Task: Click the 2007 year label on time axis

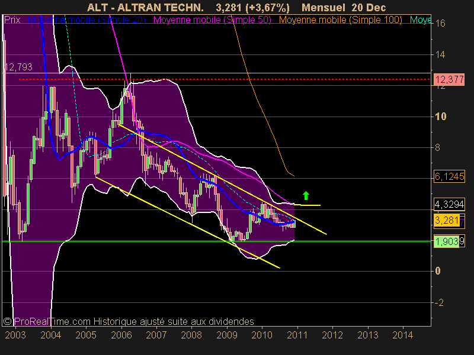Action: (156, 335)
